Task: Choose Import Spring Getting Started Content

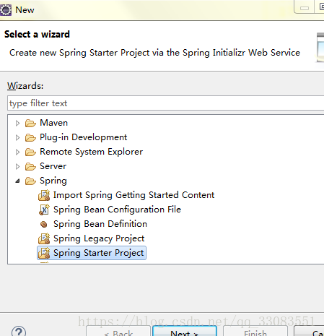Action: click(133, 195)
